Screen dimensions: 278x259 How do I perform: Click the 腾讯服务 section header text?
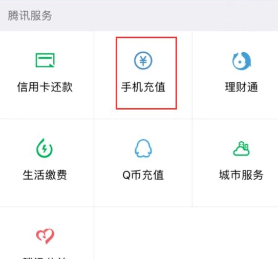click(30, 15)
